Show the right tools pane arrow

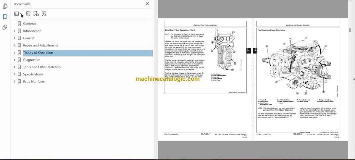354,79
